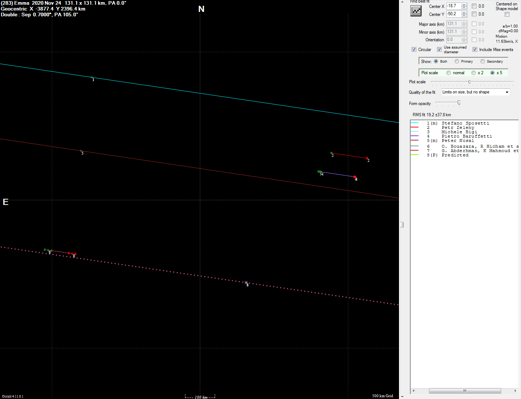Select the O. Bouazara observer row
The height and width of the screenshot is (399, 521).
[x=465, y=146]
